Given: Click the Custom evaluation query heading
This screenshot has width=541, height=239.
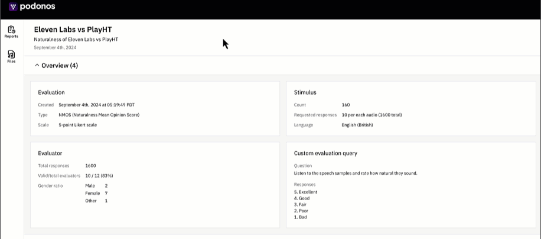Looking at the screenshot, I should click(x=325, y=154).
